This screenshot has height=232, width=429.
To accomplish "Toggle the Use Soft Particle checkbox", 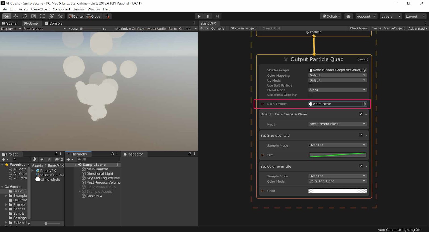I will [x=310, y=85].
